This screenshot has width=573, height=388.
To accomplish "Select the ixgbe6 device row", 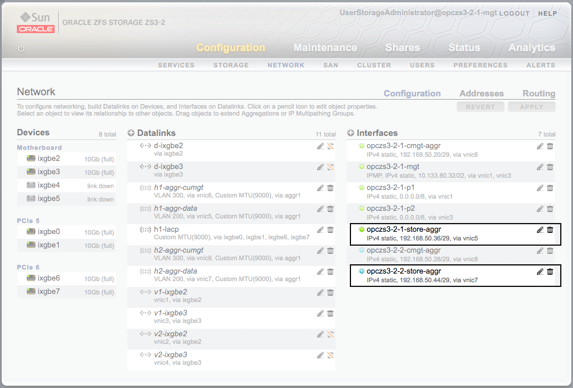I will [66, 278].
